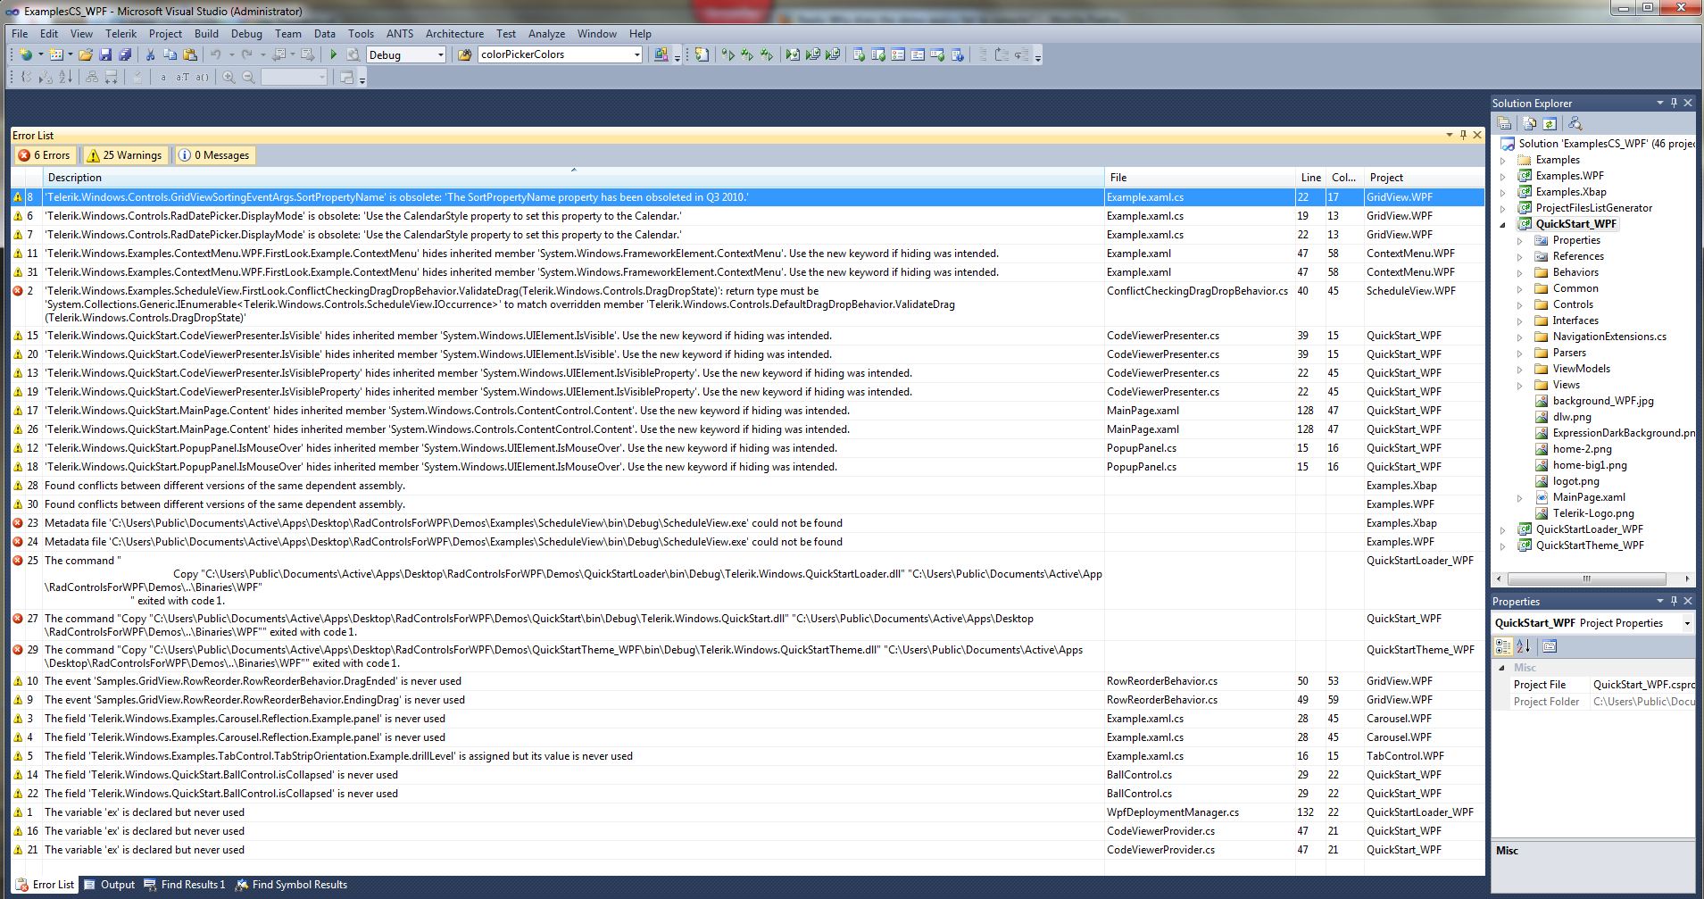The width and height of the screenshot is (1704, 899).
Task: Collapse the Misc property category
Action: pos(1502,668)
